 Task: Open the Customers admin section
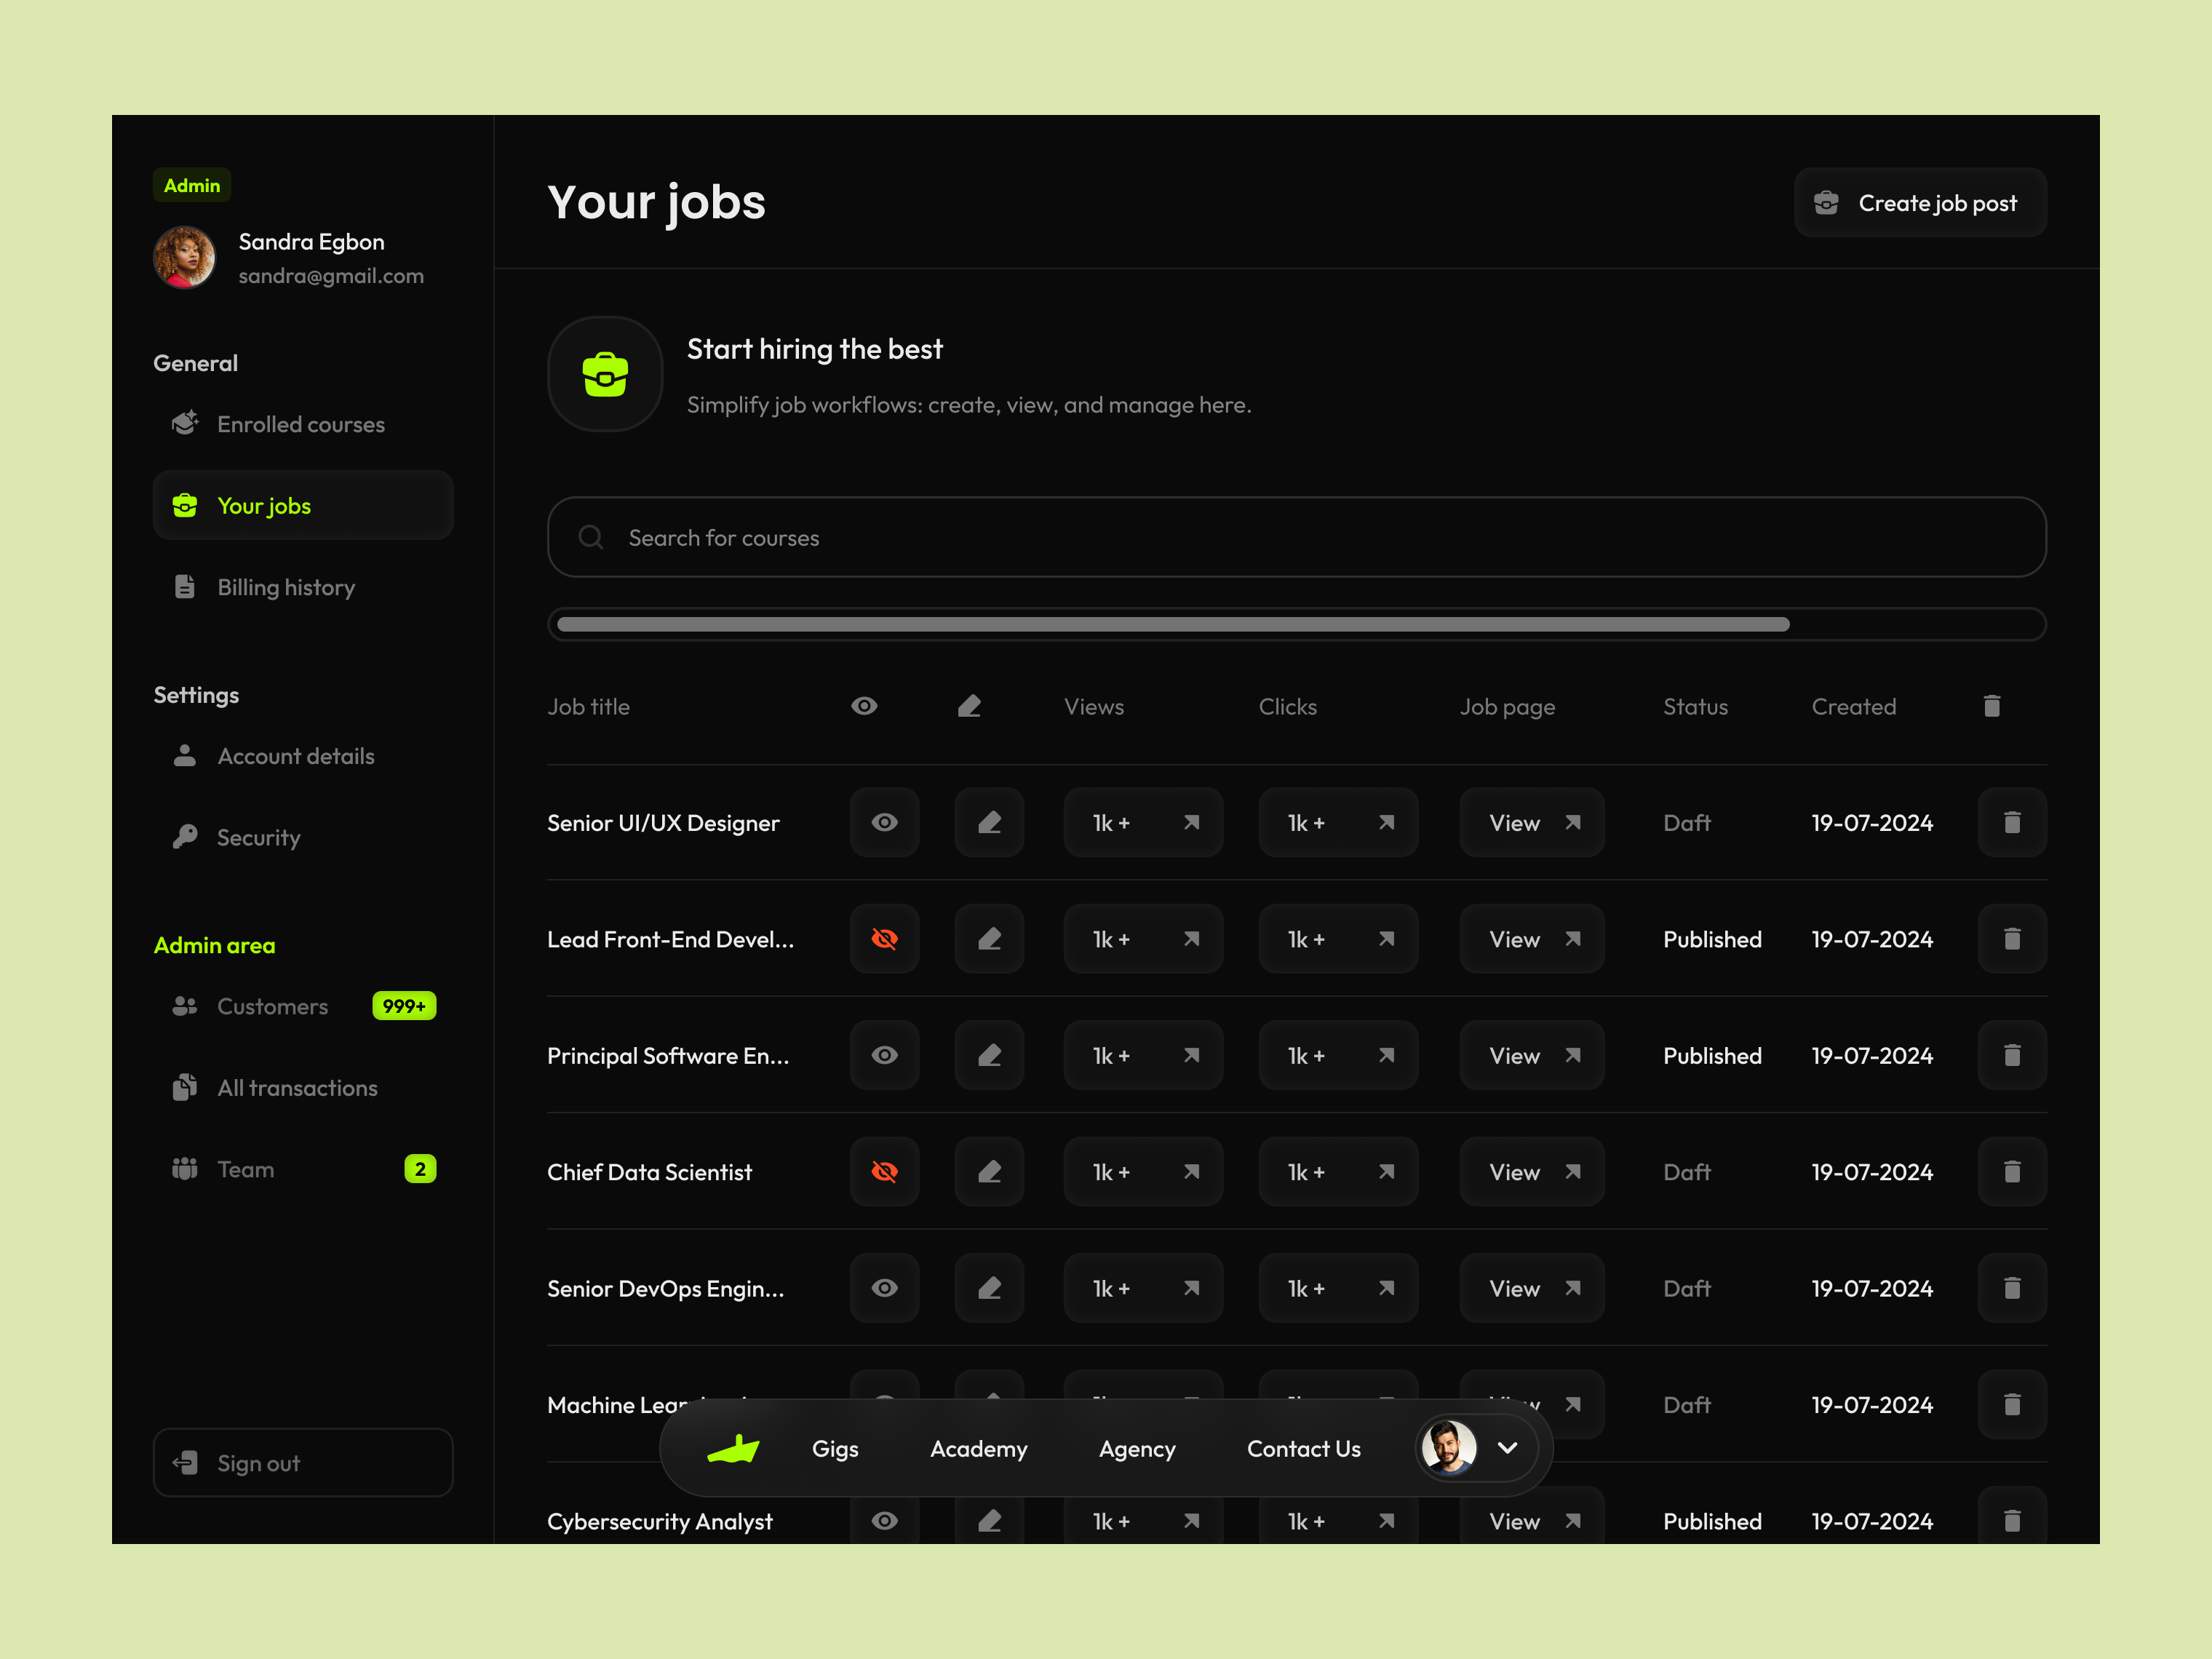point(272,1006)
